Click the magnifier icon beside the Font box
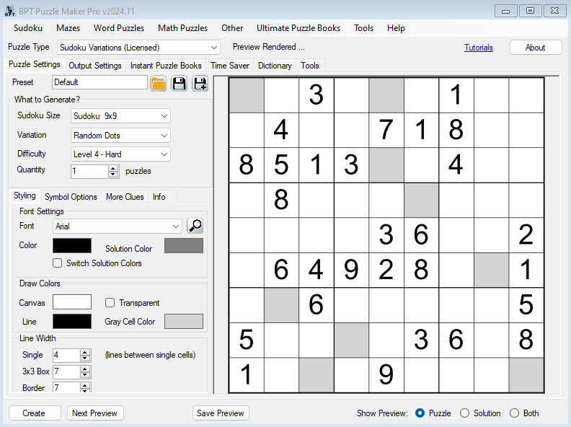The width and height of the screenshot is (571, 427). (195, 226)
